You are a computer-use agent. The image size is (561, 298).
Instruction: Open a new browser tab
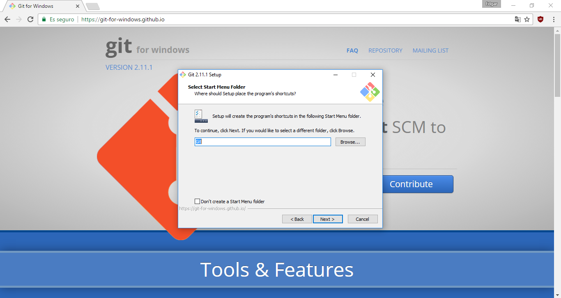point(93,6)
